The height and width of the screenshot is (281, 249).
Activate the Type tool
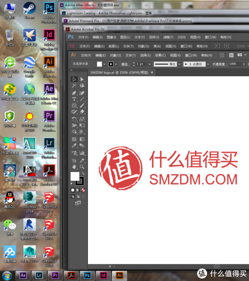click(74, 99)
